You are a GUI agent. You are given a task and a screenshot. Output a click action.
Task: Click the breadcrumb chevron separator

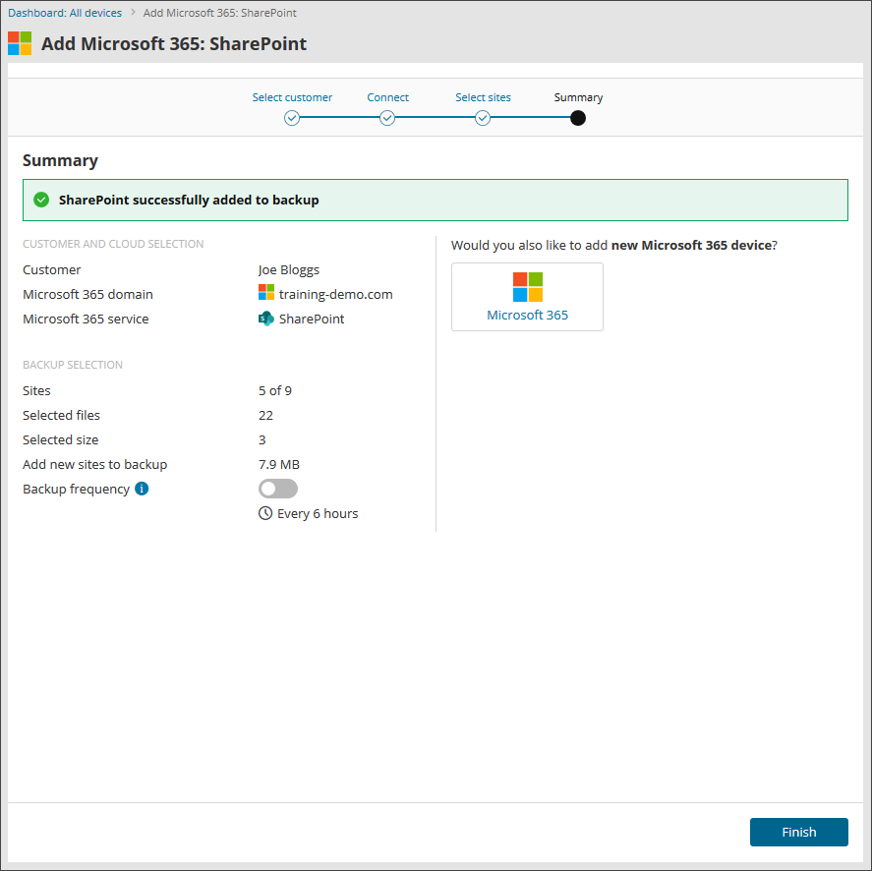tap(133, 12)
